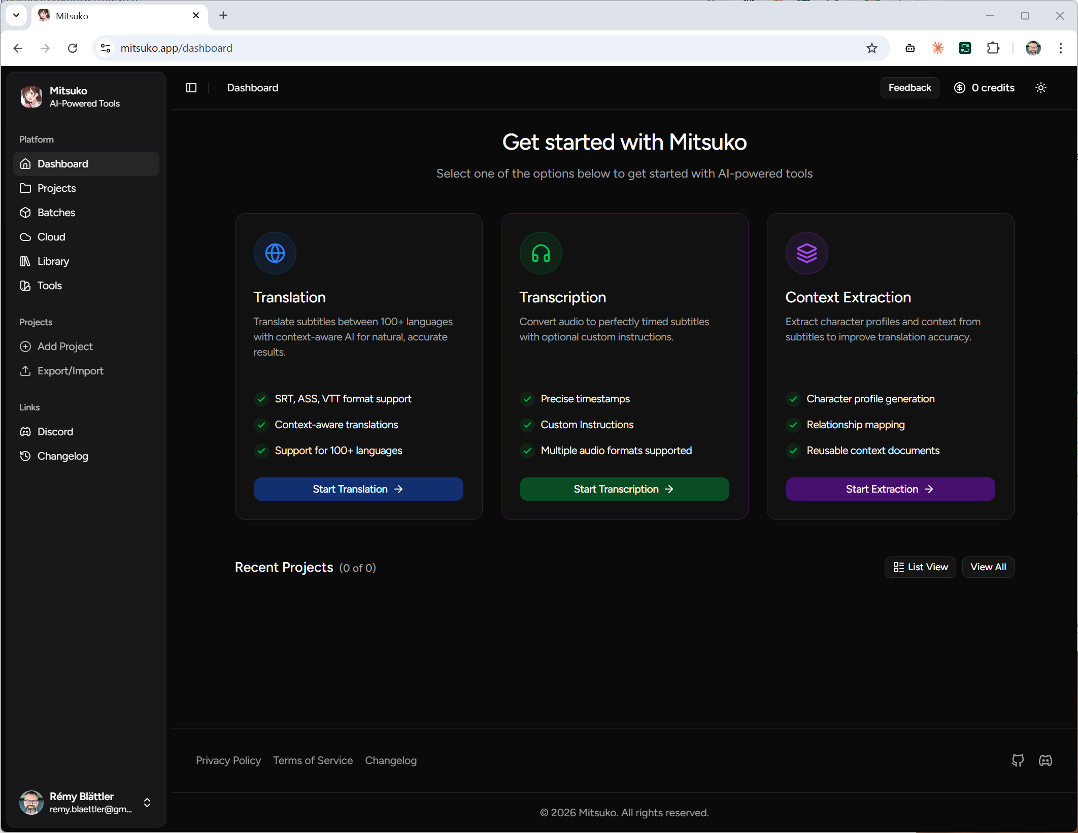Reload the page

click(73, 48)
